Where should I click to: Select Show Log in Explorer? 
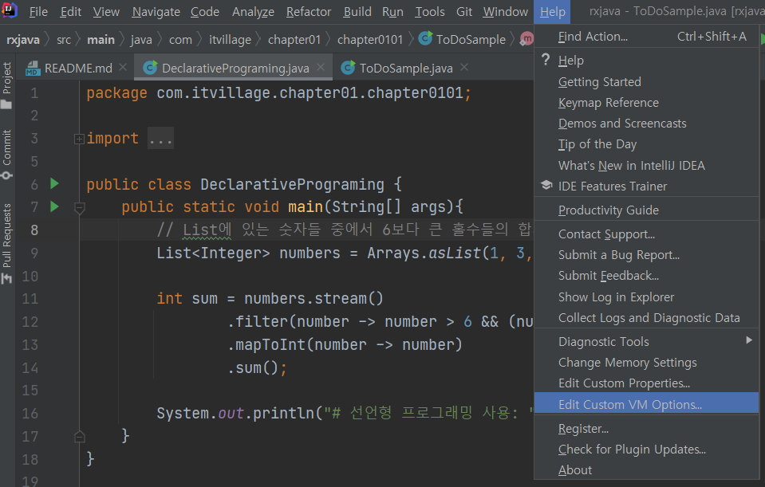(646, 297)
